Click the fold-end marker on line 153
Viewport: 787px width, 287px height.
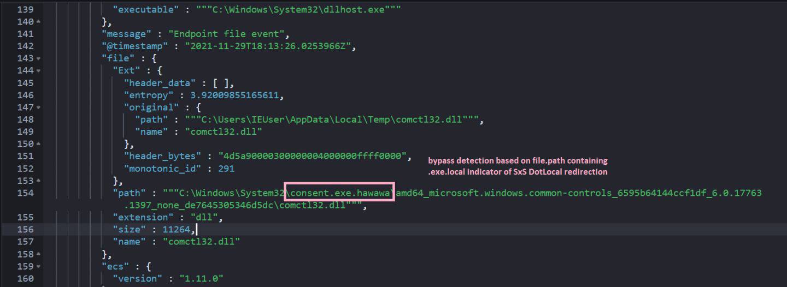coord(38,181)
